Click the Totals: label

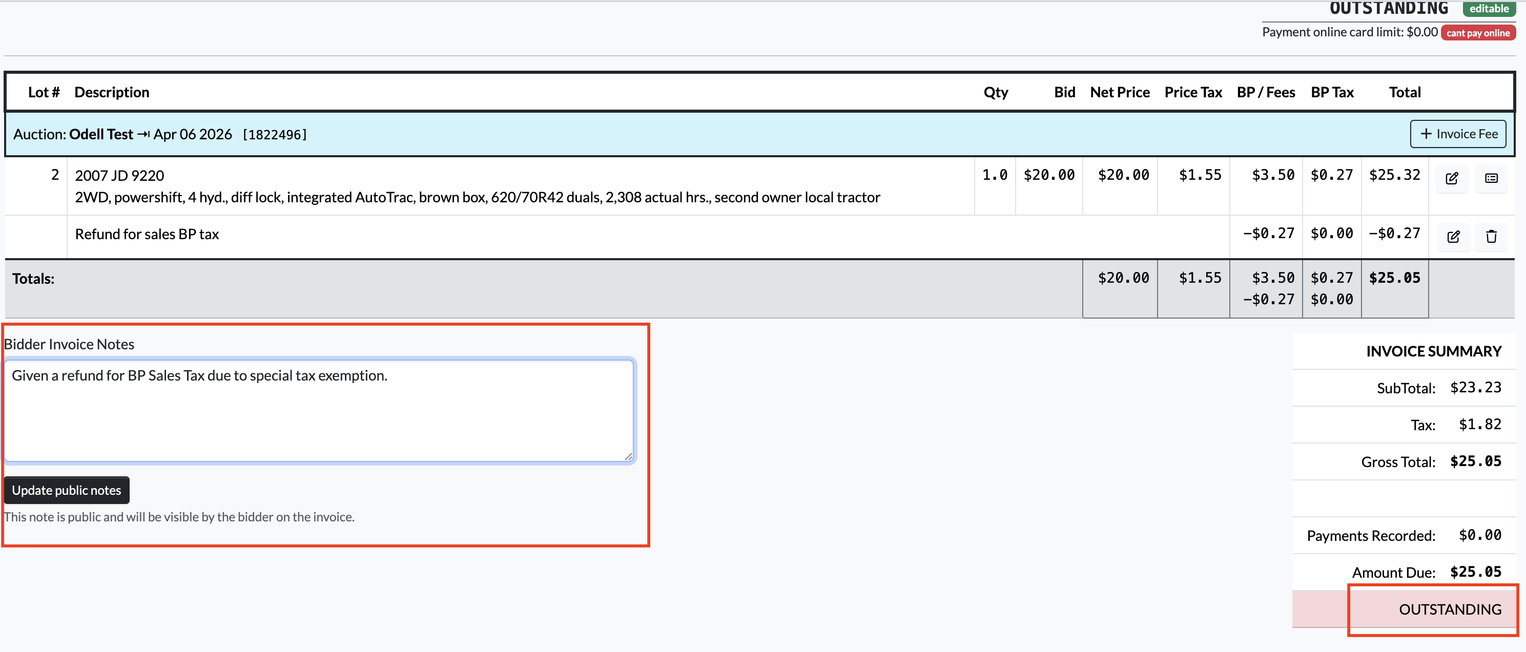33,278
